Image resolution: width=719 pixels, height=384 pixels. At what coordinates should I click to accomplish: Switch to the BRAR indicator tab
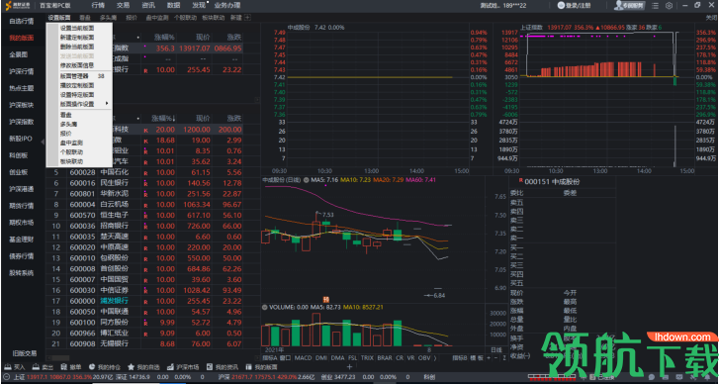point(385,358)
